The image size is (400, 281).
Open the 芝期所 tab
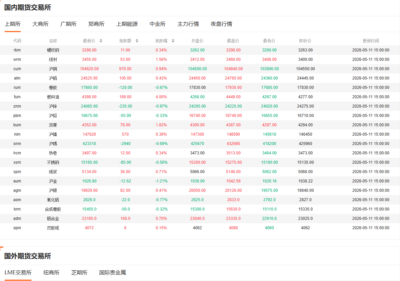pos(79,273)
